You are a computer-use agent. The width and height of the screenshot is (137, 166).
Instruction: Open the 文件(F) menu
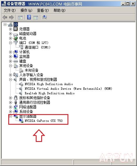click(x=10, y=10)
